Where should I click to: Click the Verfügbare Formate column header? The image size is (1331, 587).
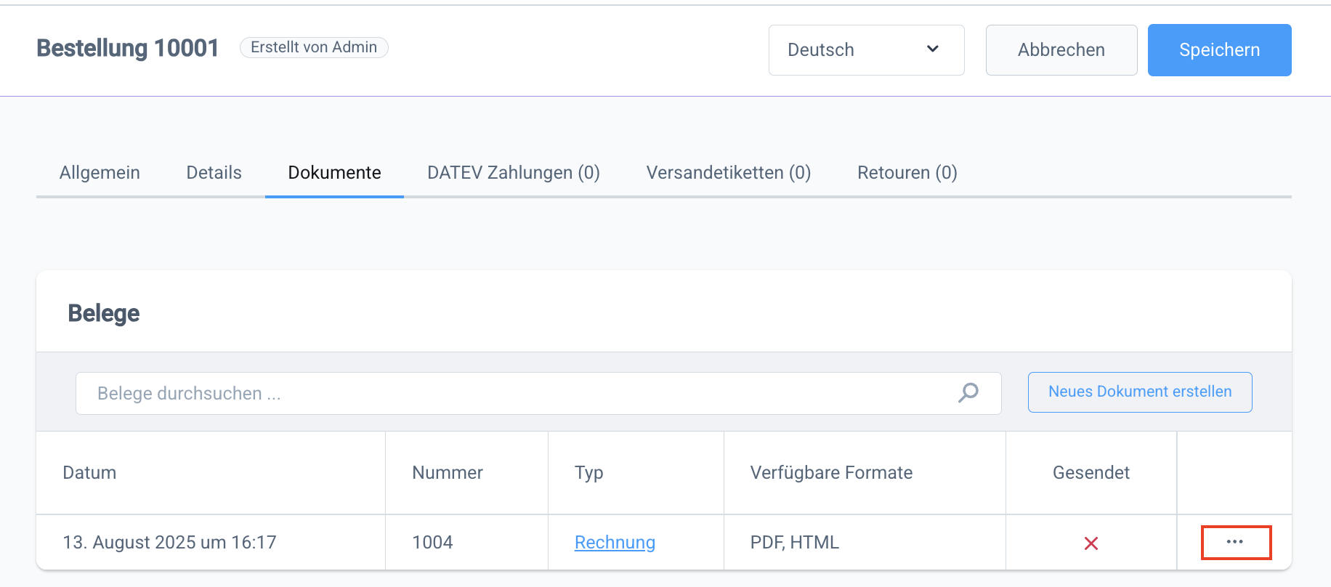(831, 473)
